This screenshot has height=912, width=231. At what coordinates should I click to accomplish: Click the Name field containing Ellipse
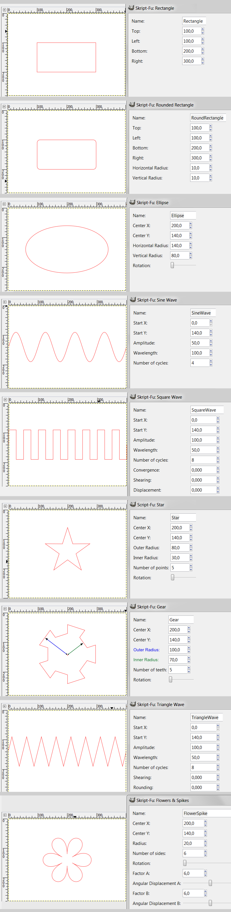coord(183,215)
